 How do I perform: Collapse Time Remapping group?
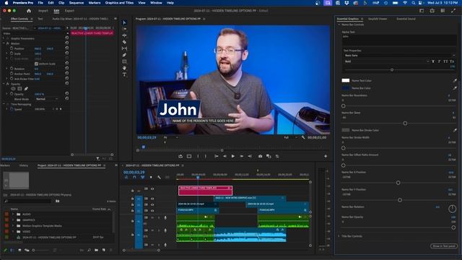pos(4,104)
